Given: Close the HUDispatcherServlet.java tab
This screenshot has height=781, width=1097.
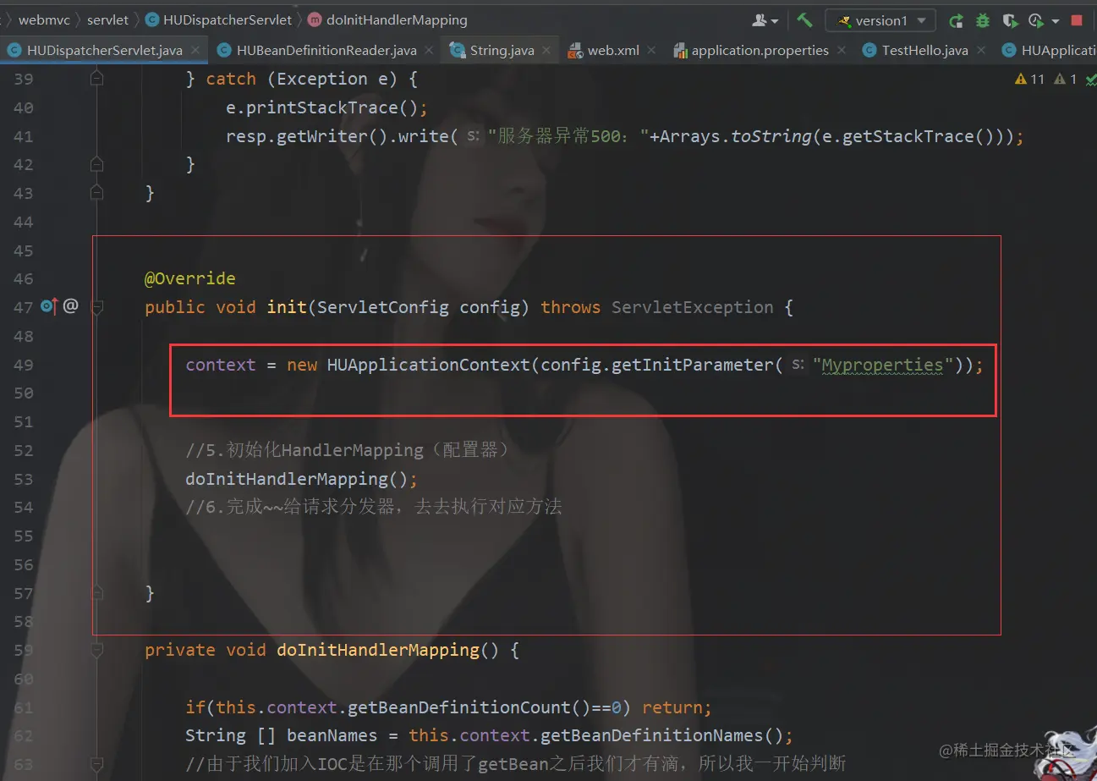Looking at the screenshot, I should 194,51.
